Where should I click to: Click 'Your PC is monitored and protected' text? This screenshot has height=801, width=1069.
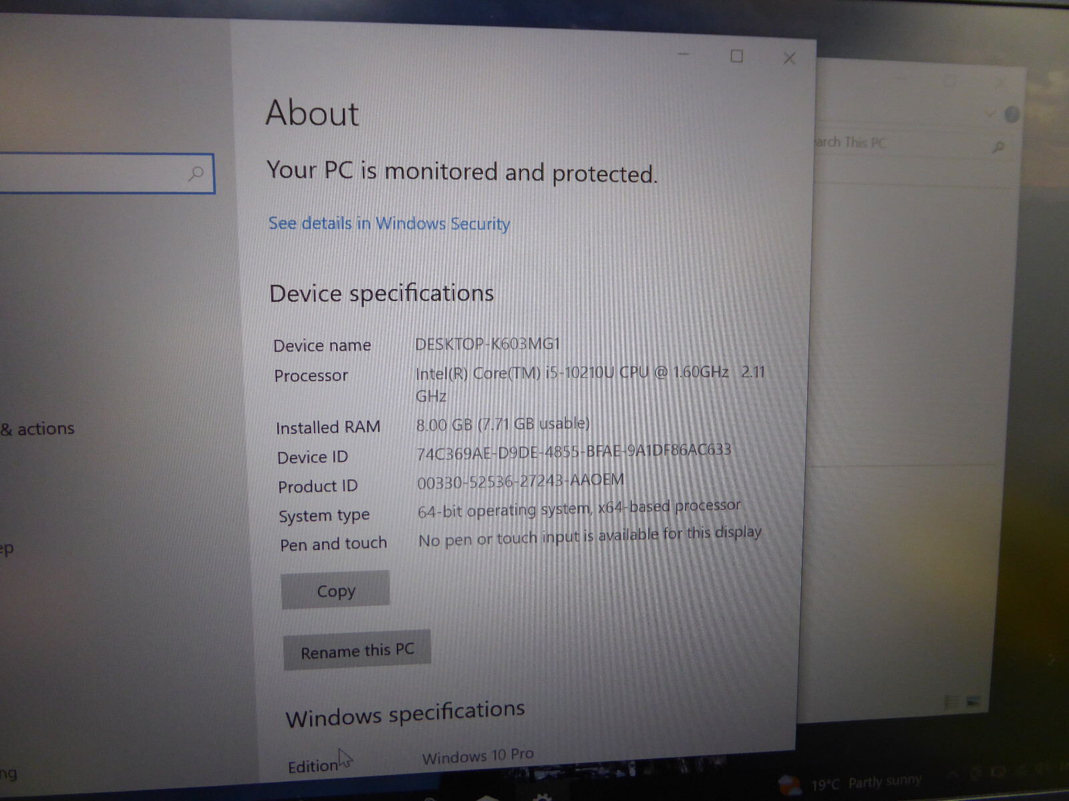point(462,172)
